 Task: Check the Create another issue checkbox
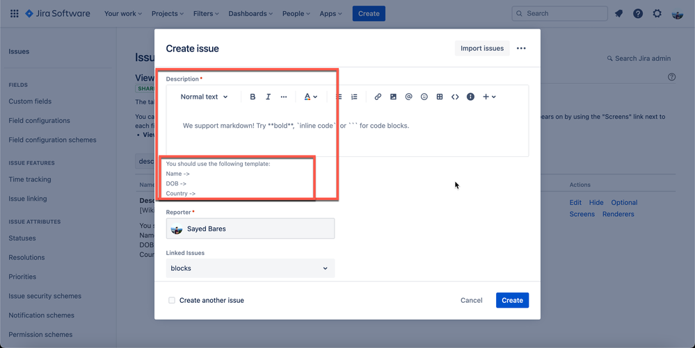(x=172, y=300)
